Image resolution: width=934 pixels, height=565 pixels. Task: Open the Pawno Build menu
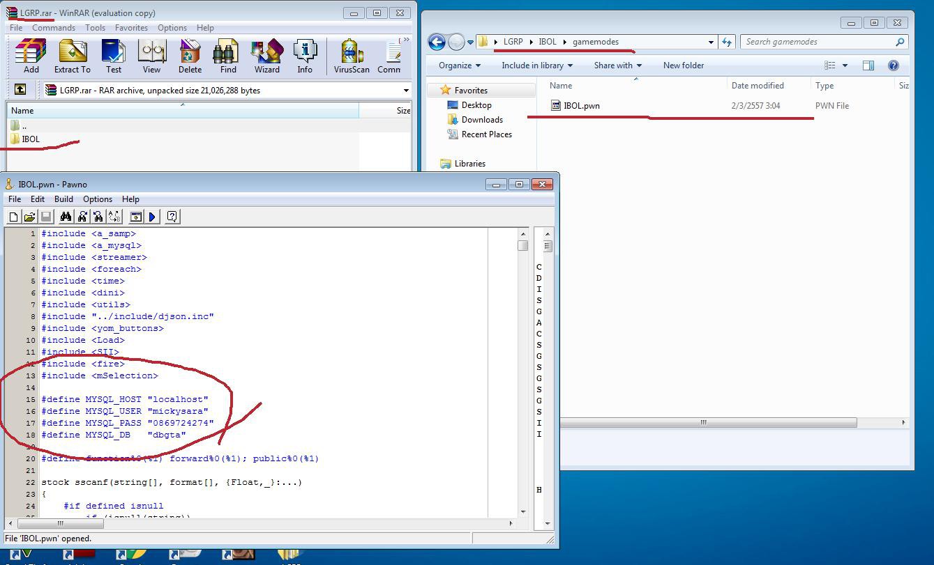coord(63,199)
